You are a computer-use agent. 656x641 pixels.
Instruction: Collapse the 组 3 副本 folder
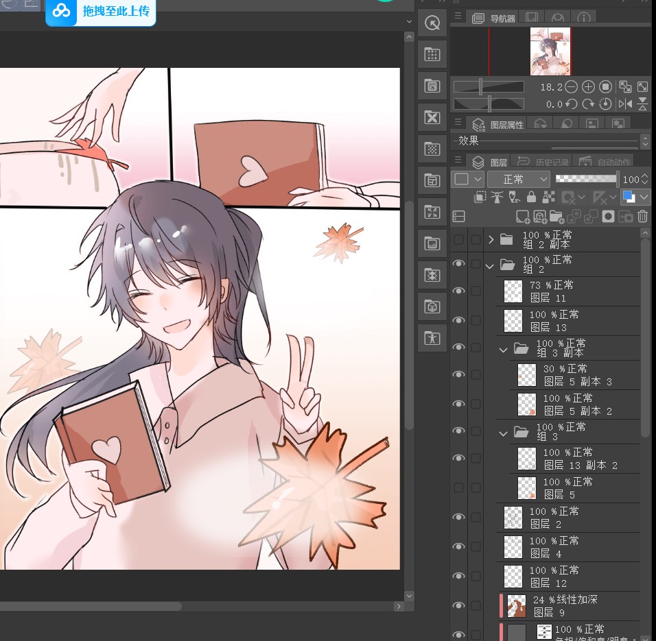pos(504,350)
